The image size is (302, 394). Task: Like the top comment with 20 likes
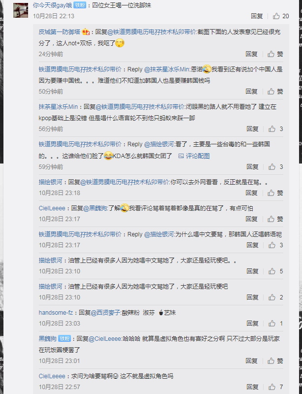pos(281,16)
